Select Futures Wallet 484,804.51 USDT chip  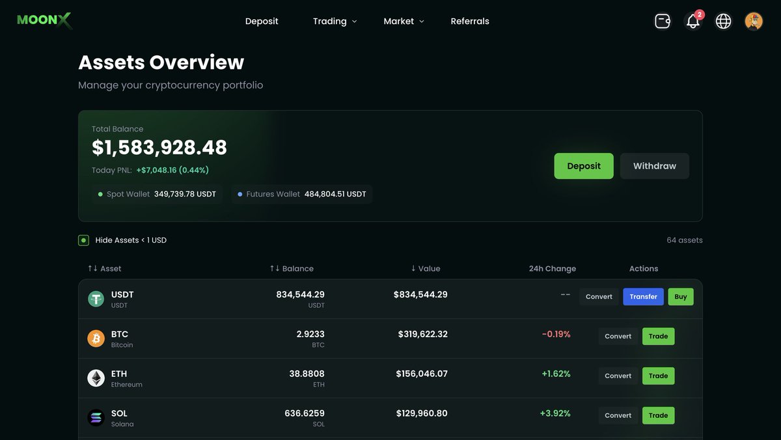coord(302,194)
